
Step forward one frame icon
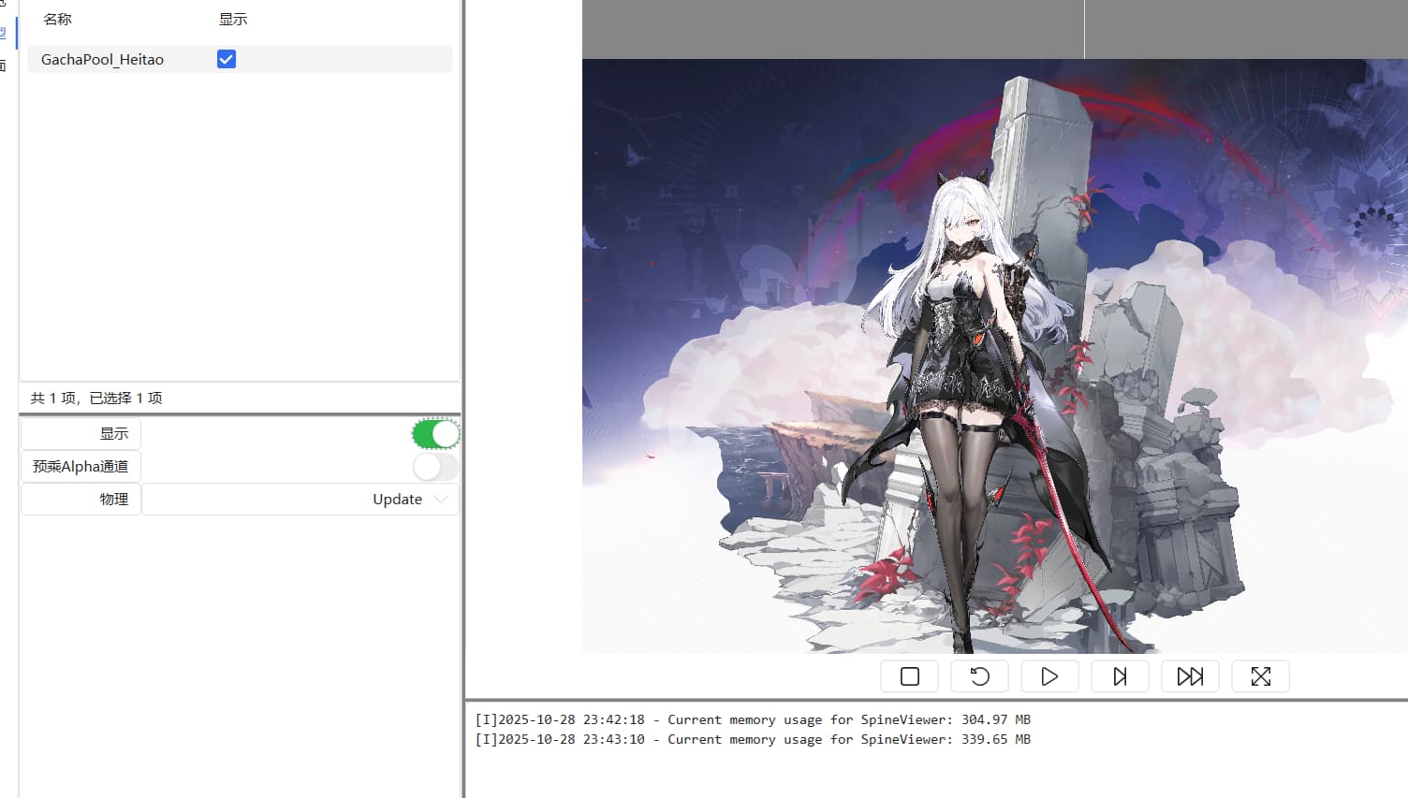(1120, 676)
